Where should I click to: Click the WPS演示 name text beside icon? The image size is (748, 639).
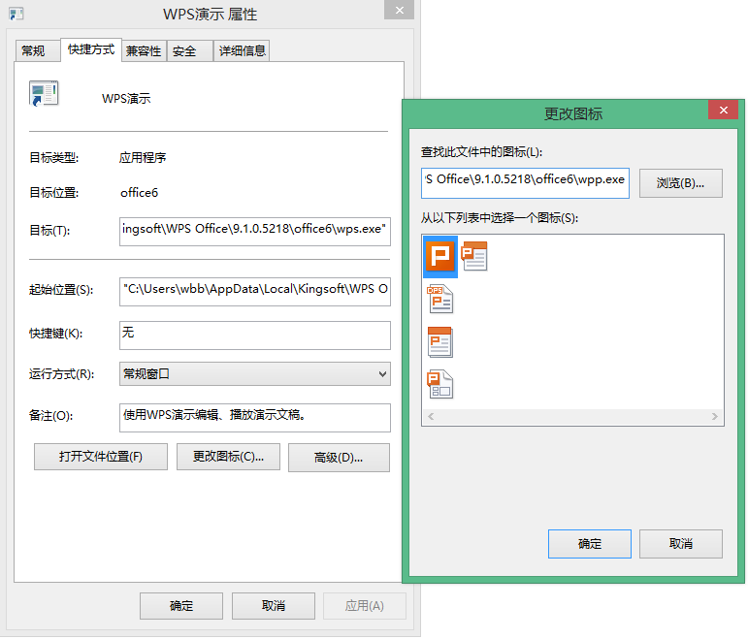126,99
